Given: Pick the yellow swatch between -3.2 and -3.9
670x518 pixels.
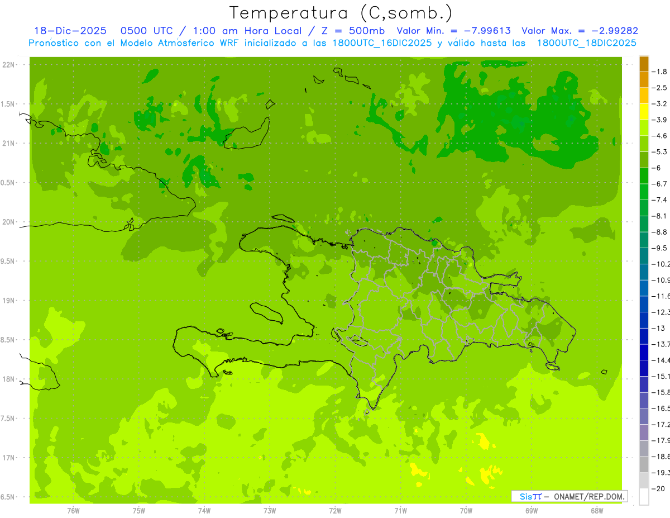Looking at the screenshot, I should pos(644,112).
